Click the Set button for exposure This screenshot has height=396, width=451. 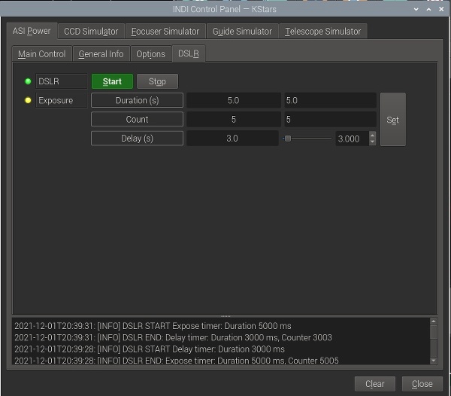pyautogui.click(x=392, y=120)
